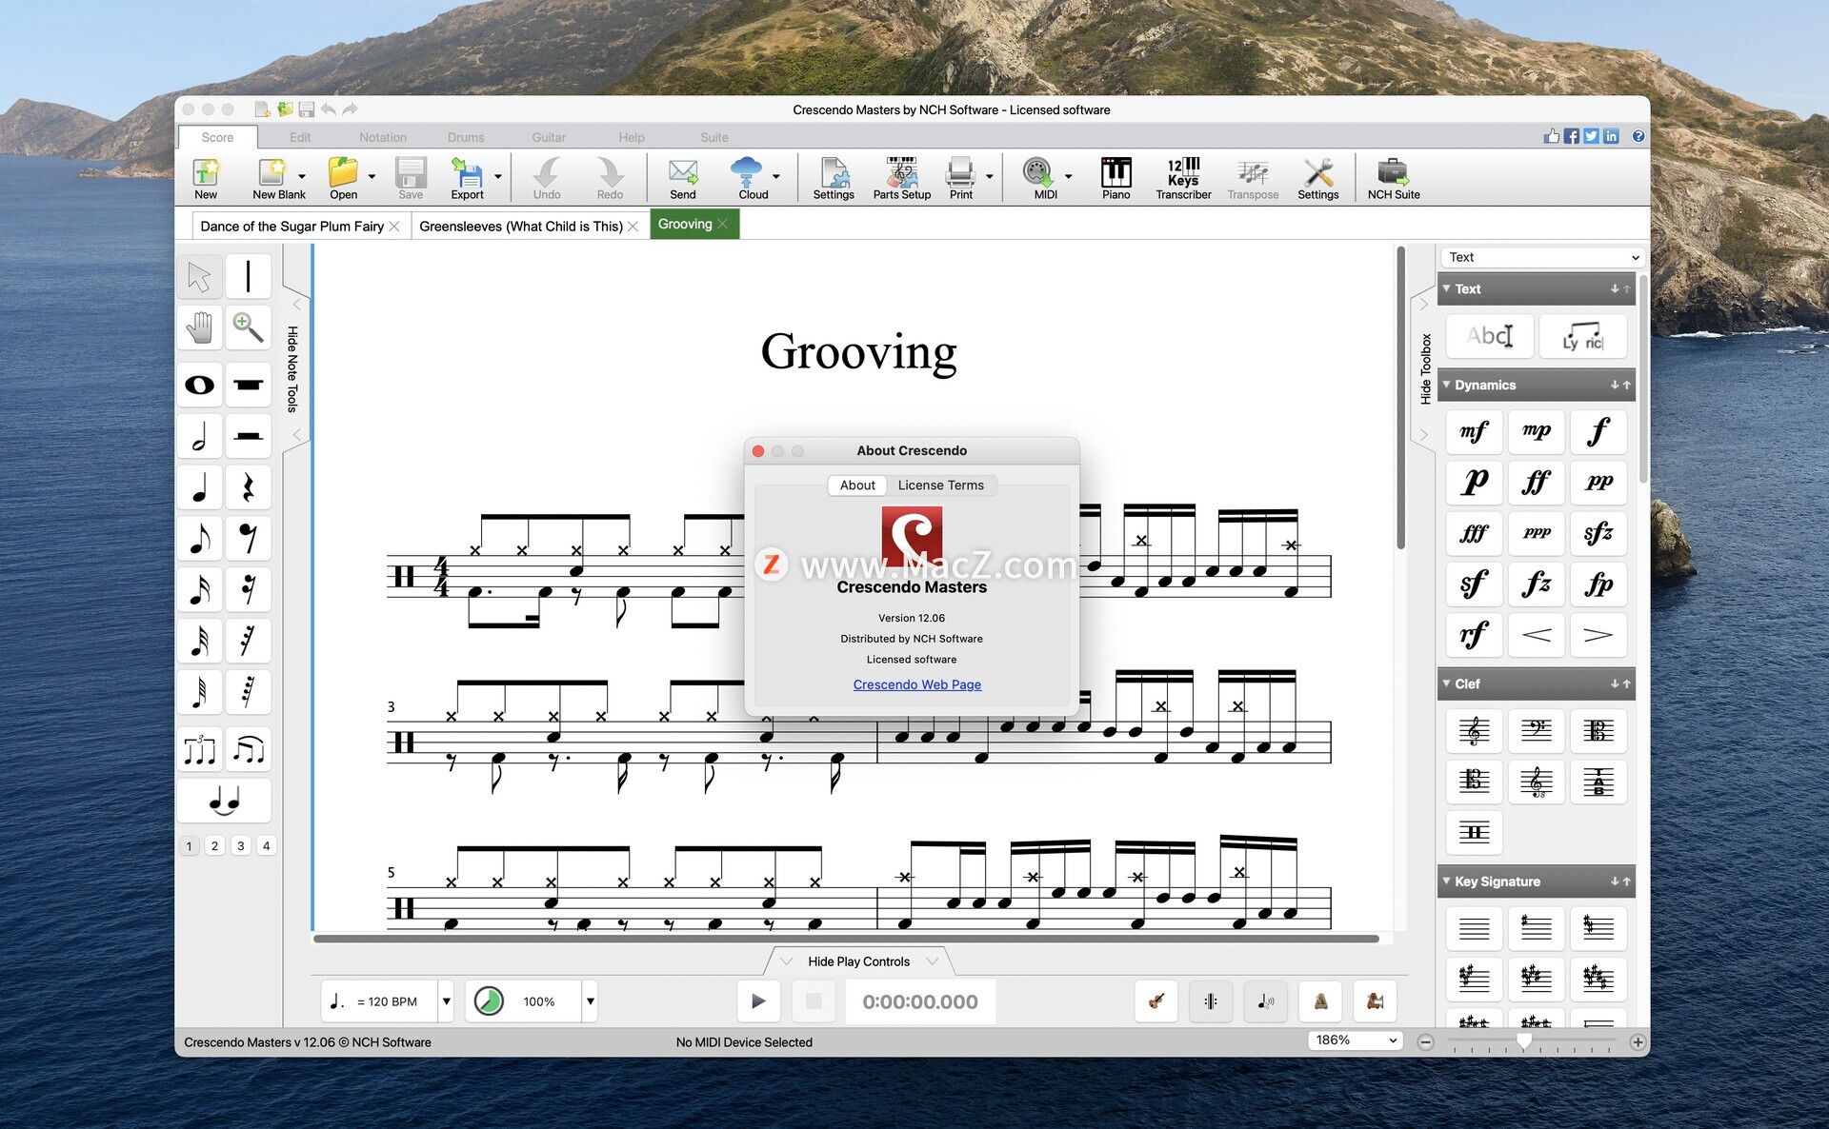The height and width of the screenshot is (1129, 1829).
Task: Open the 186% zoom level dropdown
Action: point(1356,1040)
